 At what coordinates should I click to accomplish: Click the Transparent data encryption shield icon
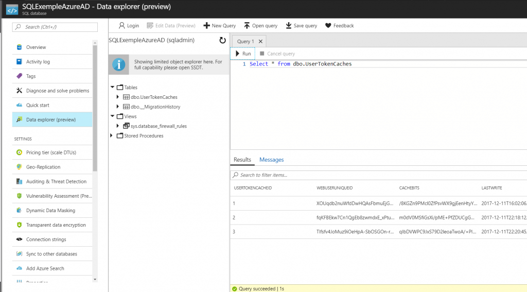tap(19, 225)
